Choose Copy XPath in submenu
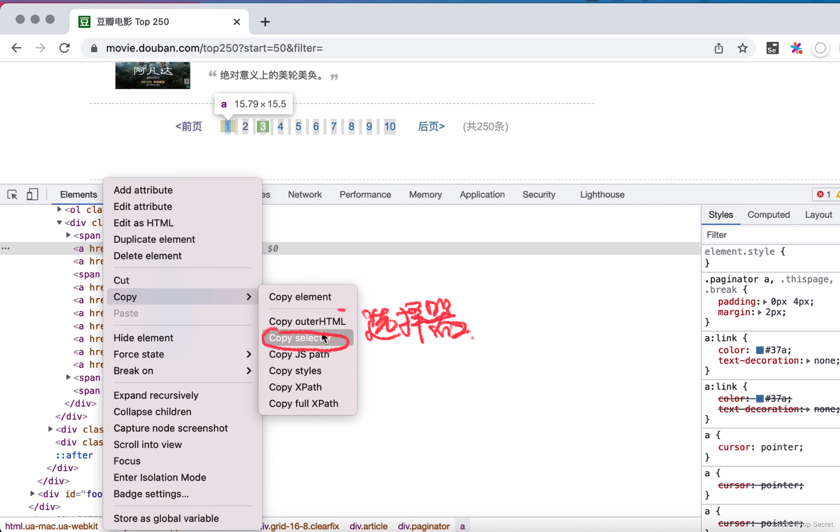The image size is (840, 532). pos(295,387)
